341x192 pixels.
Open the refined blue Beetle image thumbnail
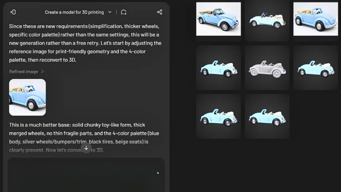27,97
